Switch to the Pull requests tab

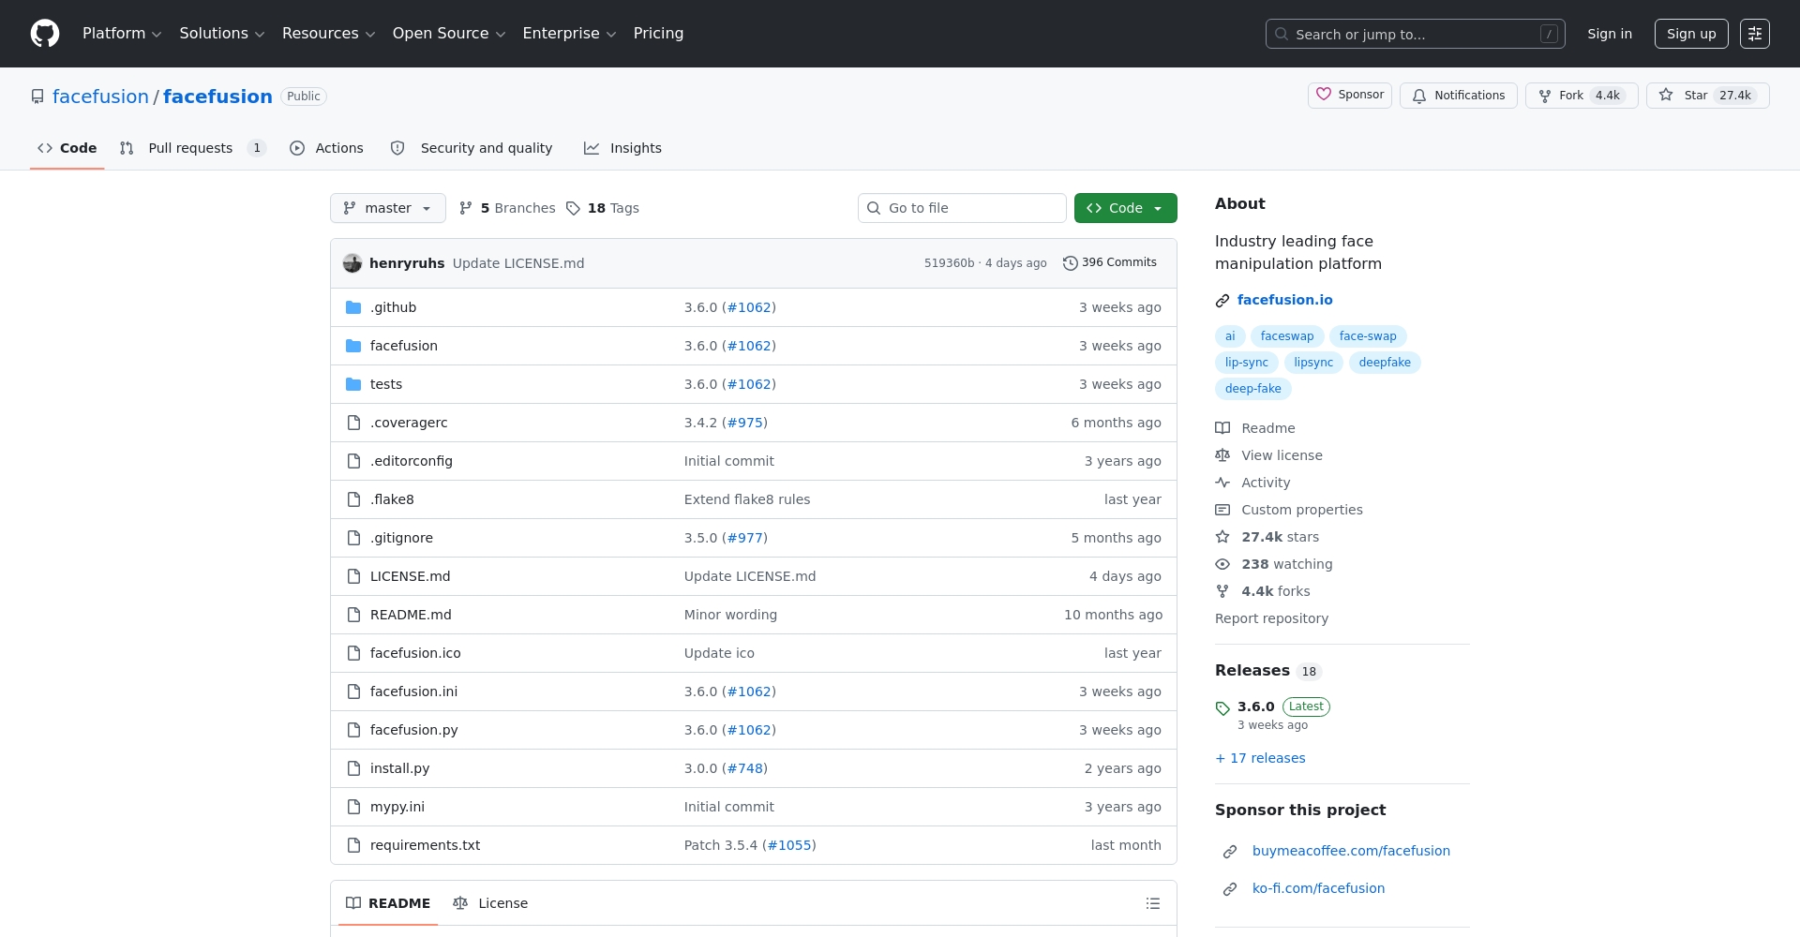pos(190,148)
